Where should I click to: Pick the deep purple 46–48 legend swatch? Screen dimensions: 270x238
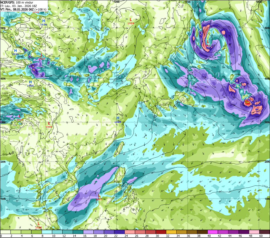[x=244, y=232]
